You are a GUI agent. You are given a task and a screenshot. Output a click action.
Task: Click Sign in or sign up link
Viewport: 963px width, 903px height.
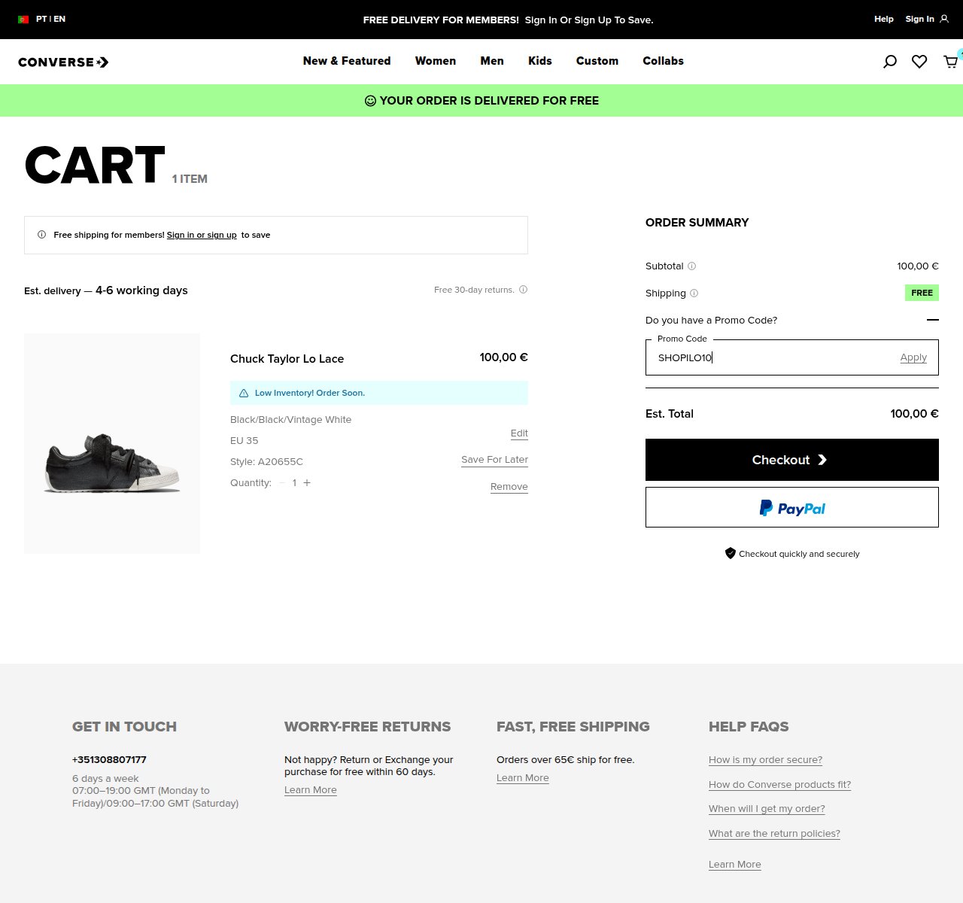tap(202, 235)
